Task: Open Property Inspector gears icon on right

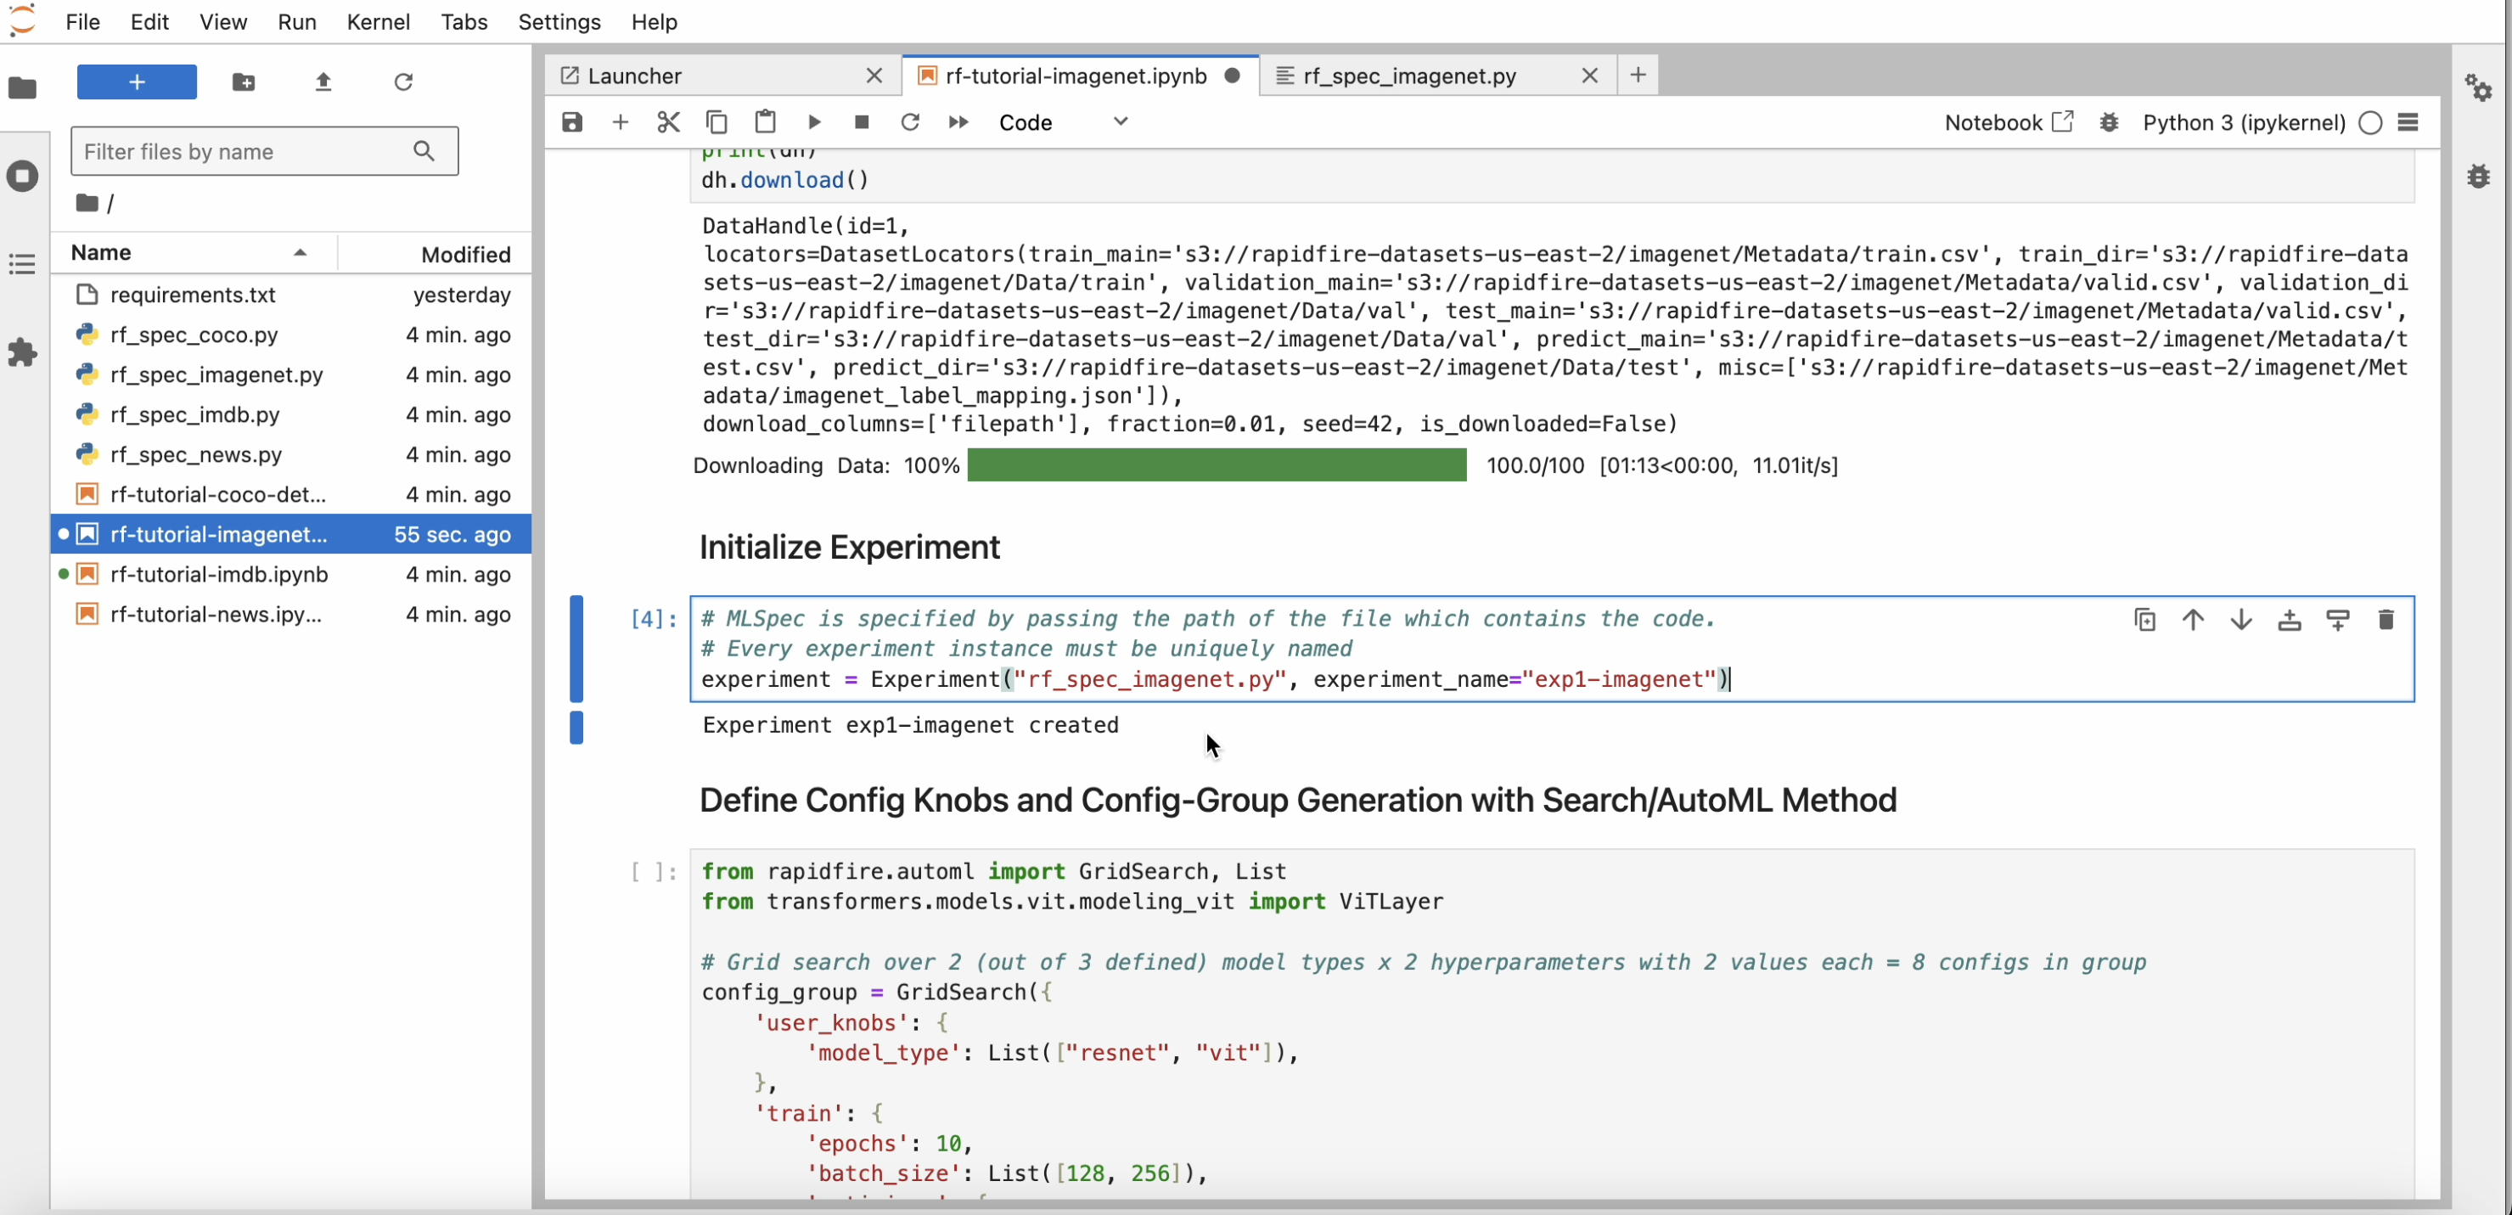Action: tap(2479, 87)
